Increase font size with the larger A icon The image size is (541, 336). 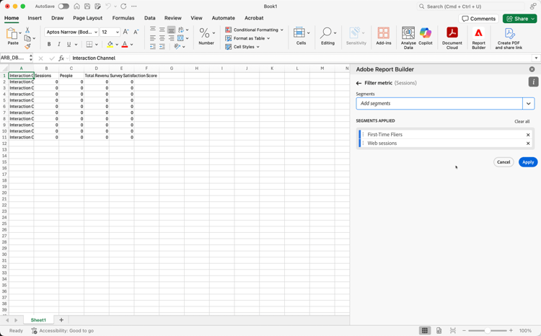pos(126,32)
